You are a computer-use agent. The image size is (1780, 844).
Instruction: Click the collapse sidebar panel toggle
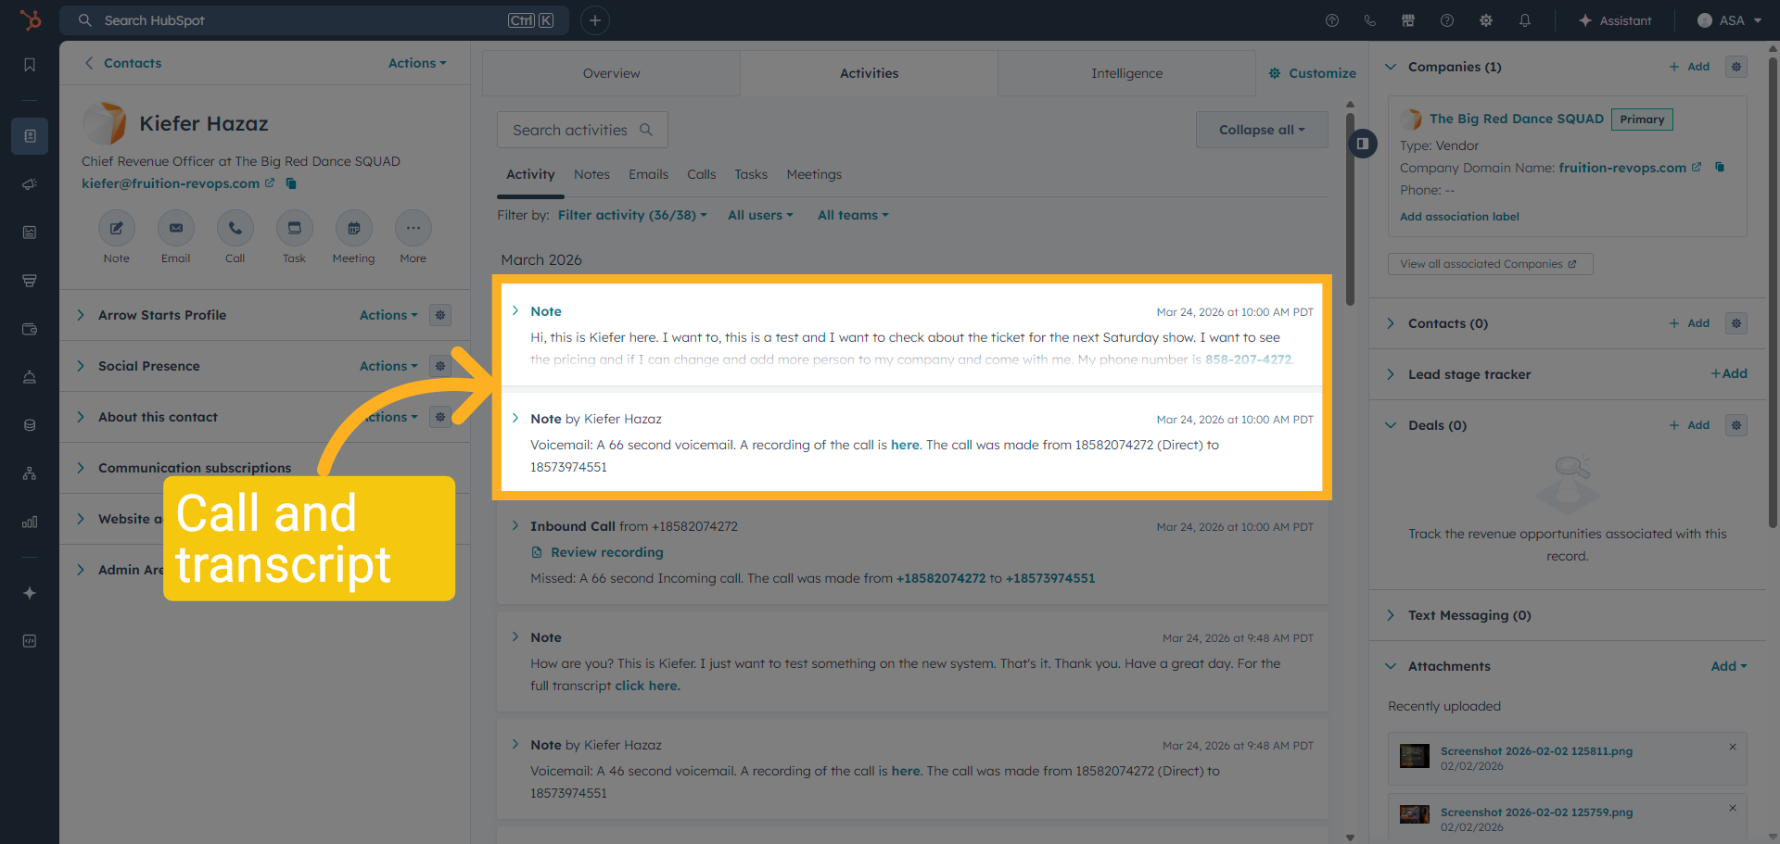1363,144
